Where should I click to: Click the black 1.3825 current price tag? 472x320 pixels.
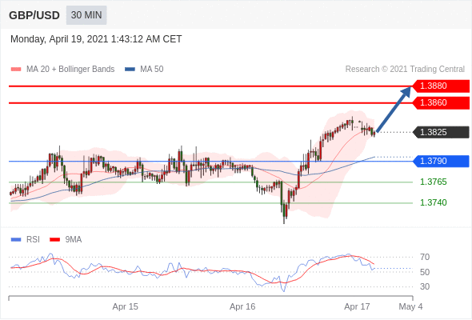coord(440,132)
